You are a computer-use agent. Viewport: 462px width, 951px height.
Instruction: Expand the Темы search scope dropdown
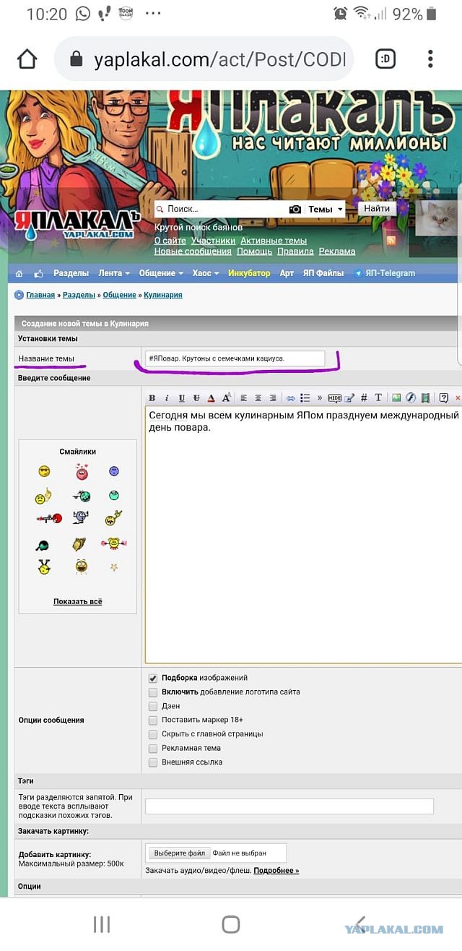click(326, 210)
